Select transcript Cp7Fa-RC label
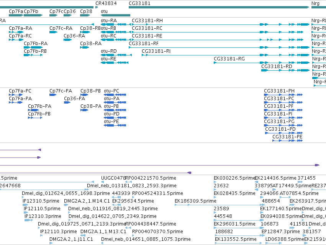 point(20,36)
